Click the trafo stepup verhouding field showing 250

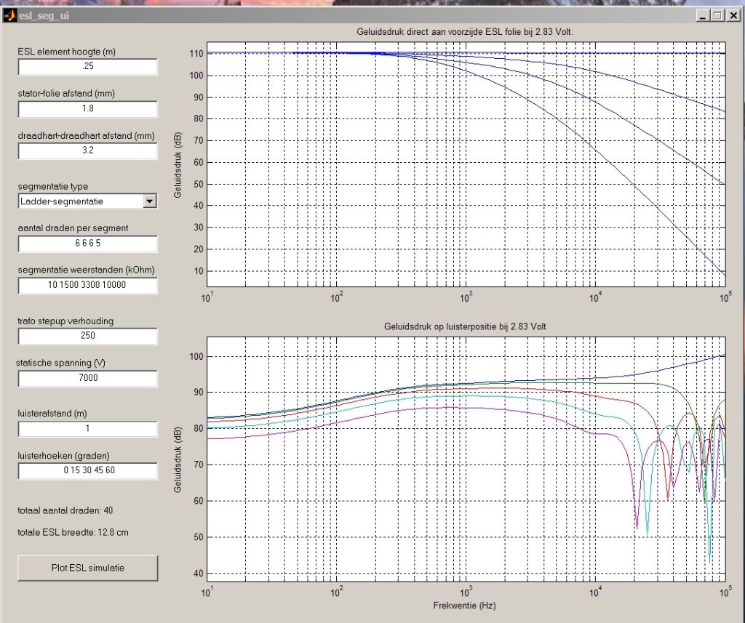point(88,336)
